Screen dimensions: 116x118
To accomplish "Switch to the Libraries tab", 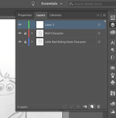I will pos(55,15).
